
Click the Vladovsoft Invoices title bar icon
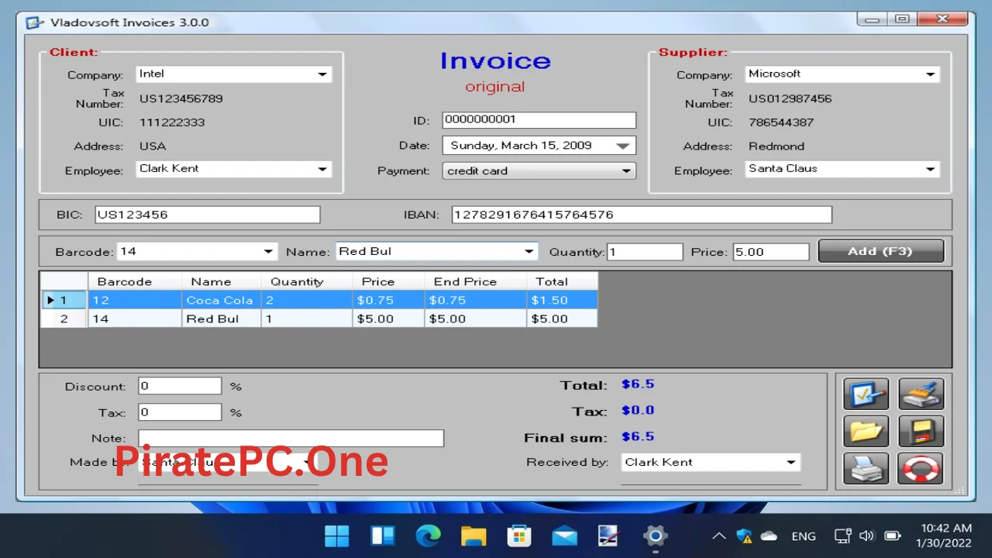[35, 22]
